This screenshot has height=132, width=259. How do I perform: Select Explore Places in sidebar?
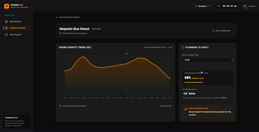click(16, 28)
